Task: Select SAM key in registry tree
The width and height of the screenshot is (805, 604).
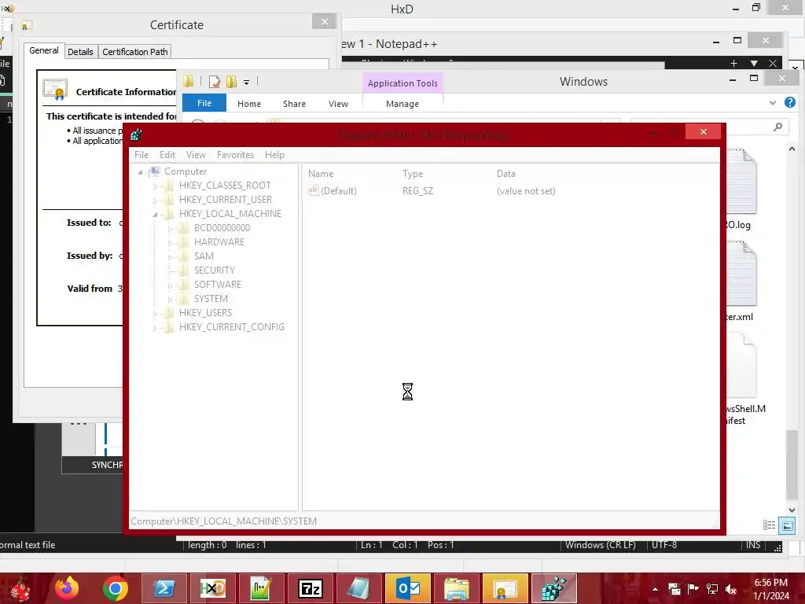Action: [x=204, y=256]
